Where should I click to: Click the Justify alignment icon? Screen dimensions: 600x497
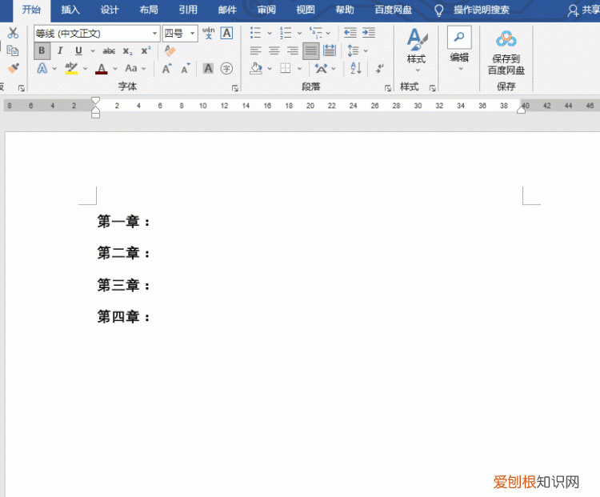tap(311, 51)
